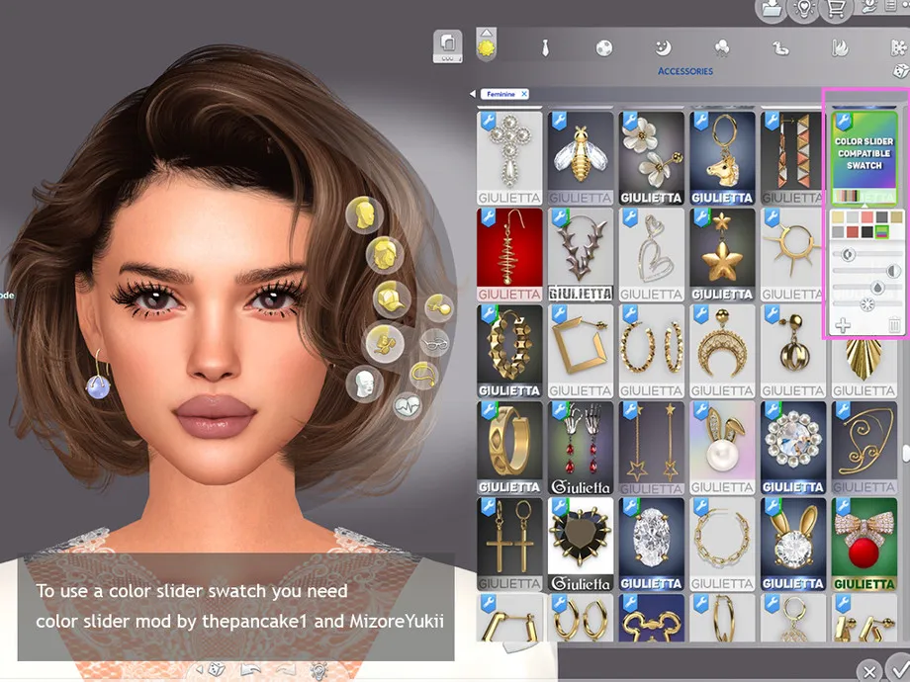Expand the everyday outfit category arrow

pyautogui.click(x=486, y=32)
